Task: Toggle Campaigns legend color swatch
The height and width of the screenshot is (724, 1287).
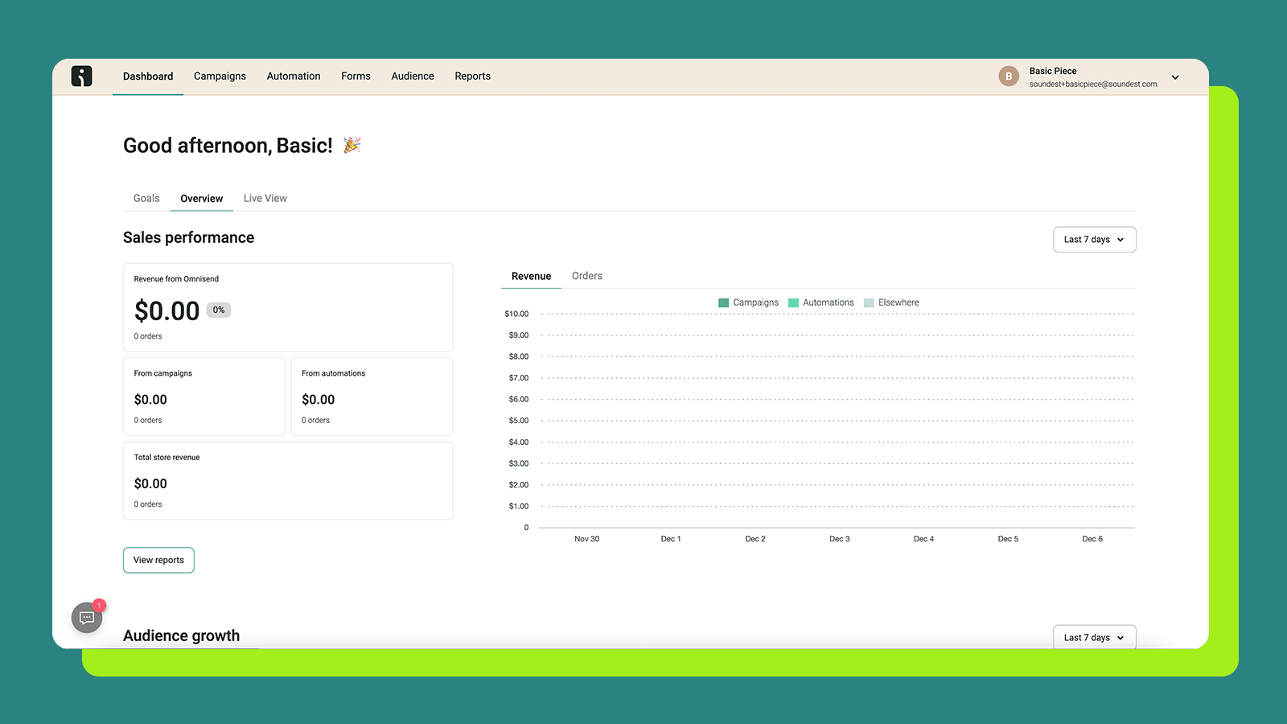Action: [x=723, y=302]
